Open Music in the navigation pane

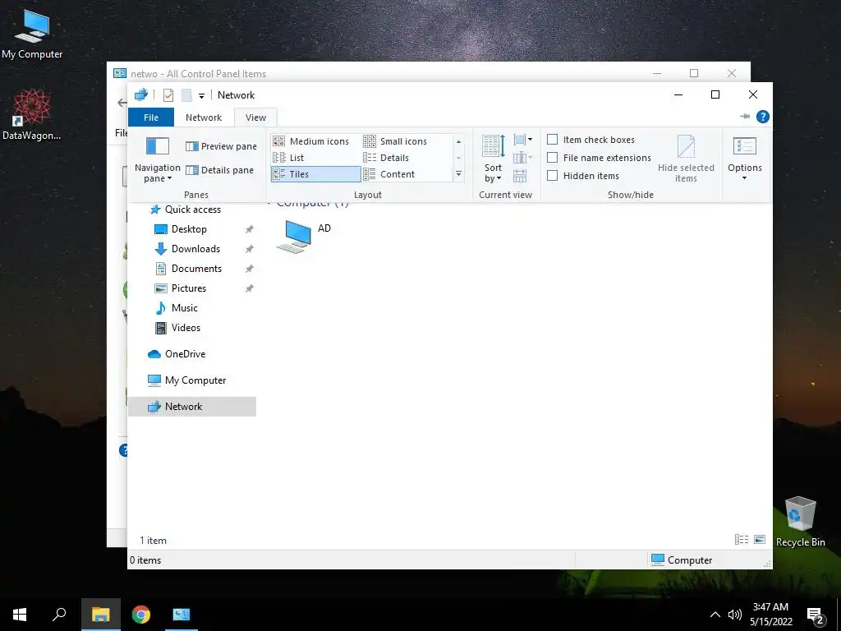(184, 308)
